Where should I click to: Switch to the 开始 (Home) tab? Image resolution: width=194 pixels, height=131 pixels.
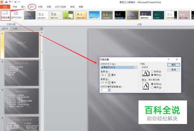15,7
